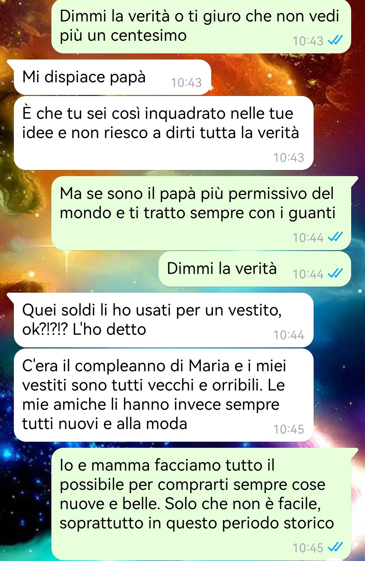Click 10:43 timestamp on 'Mi dispiace papà'
The image size is (365, 561).
pos(186,82)
